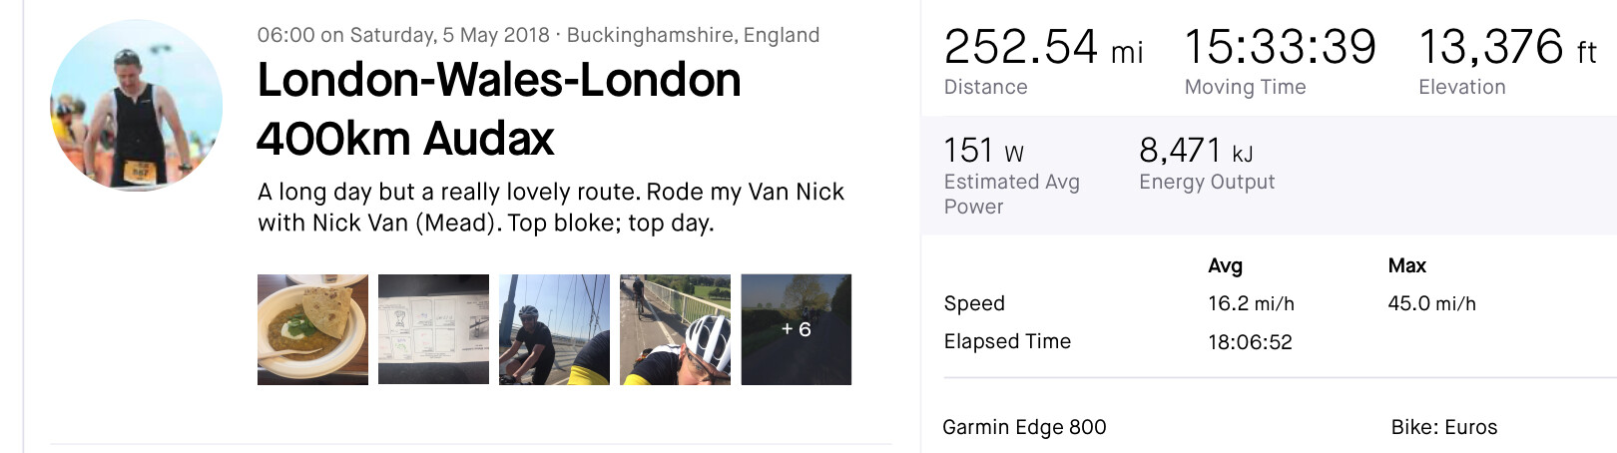Screen dimensions: 1617x453
Task: Click the Garmin Edge 800 device label
Action: point(1024,427)
